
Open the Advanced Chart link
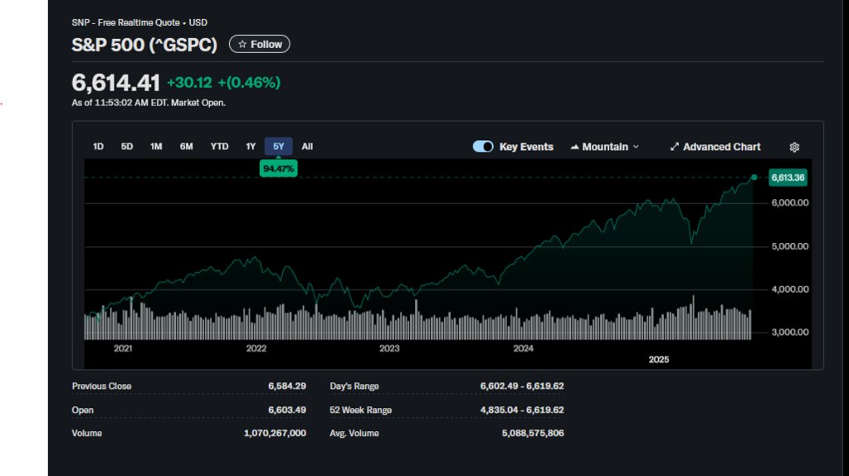point(715,147)
